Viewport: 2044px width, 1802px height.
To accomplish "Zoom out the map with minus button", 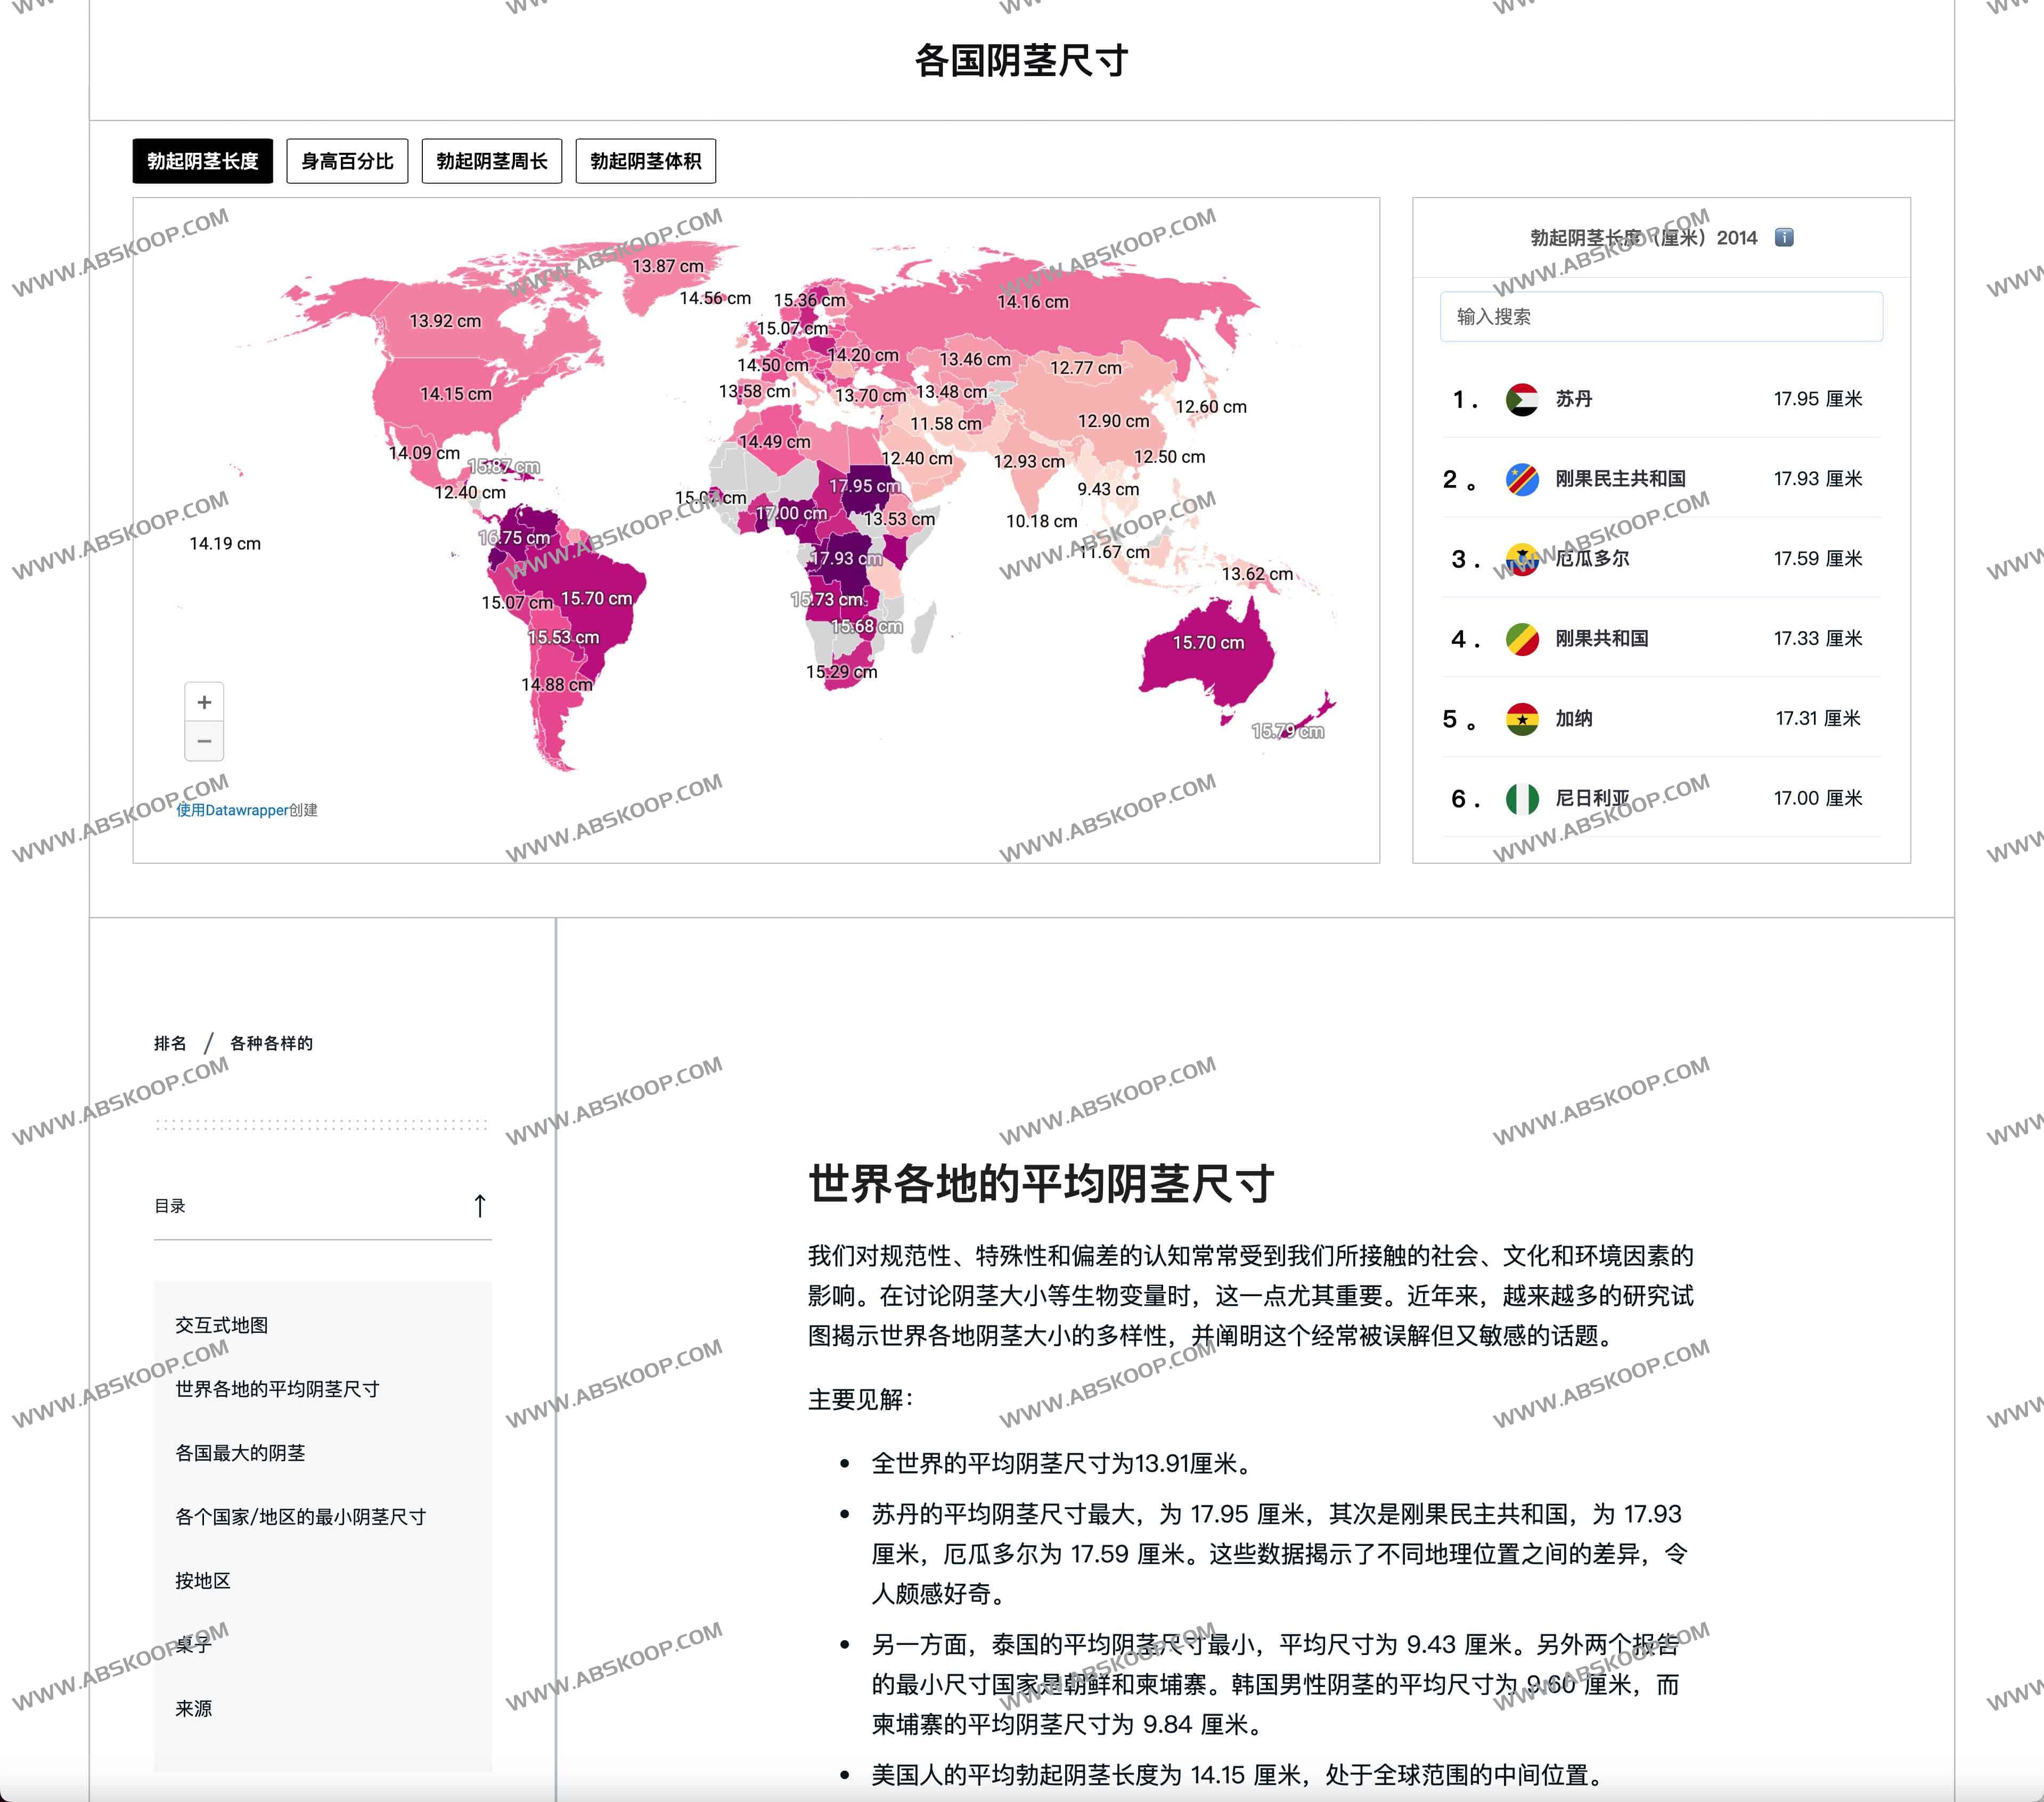I will click(x=204, y=741).
